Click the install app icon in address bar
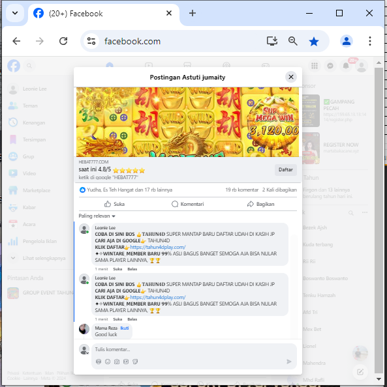The image size is (387, 387). coord(271,41)
